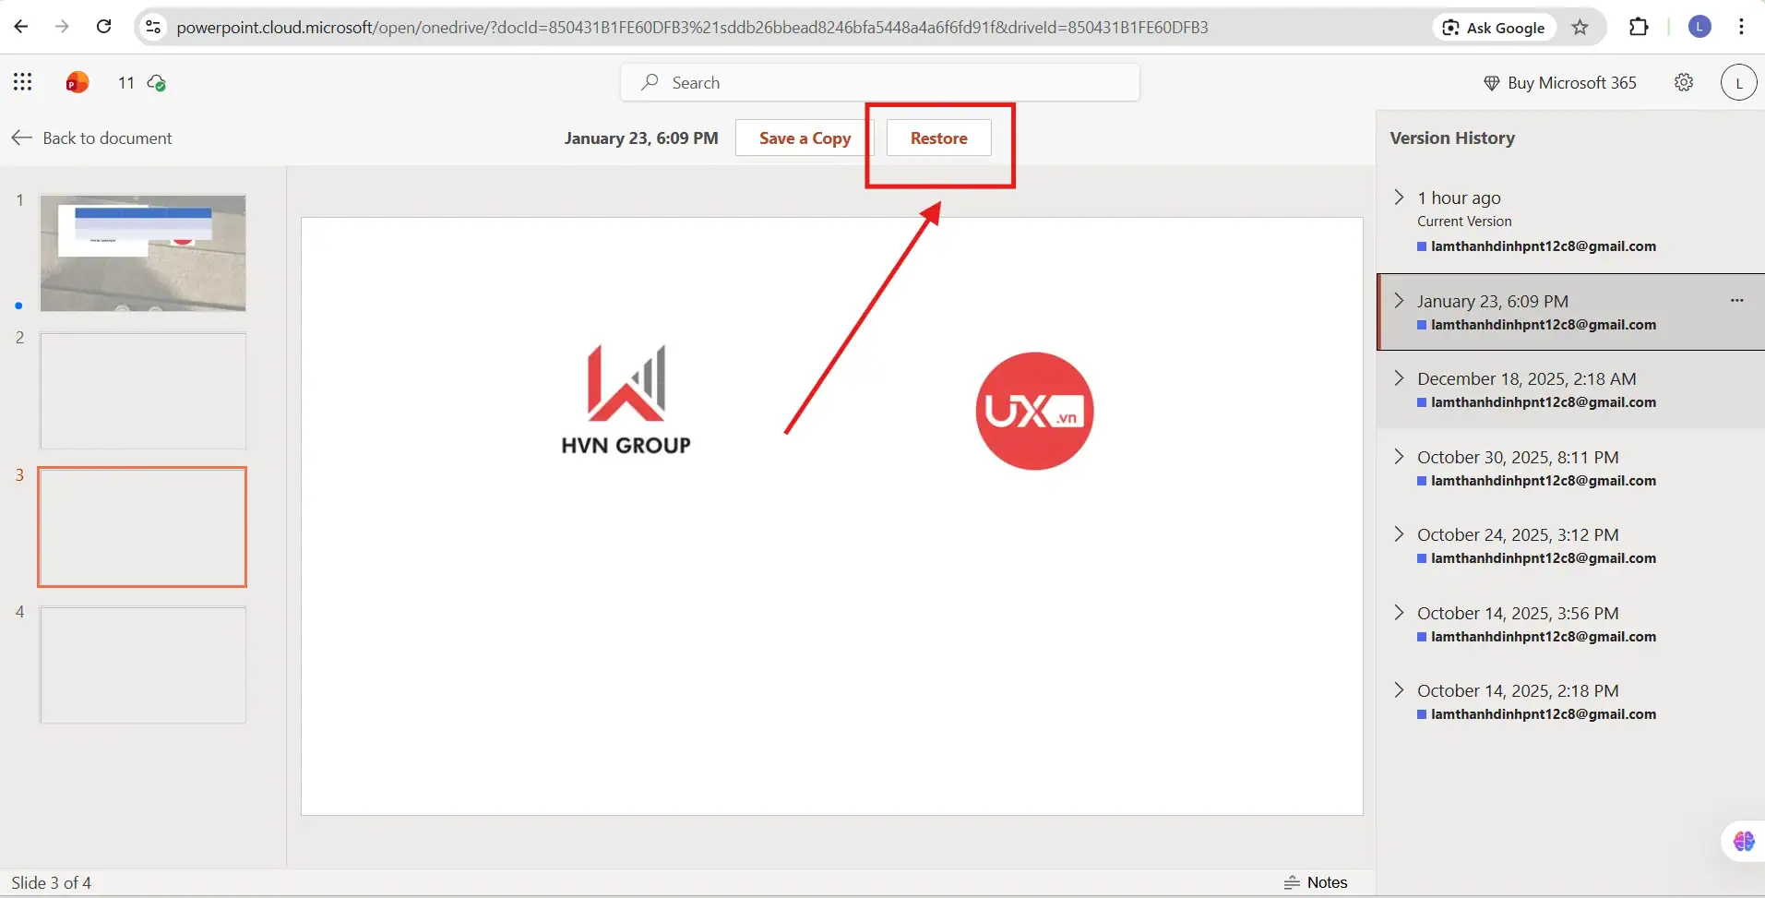Screen dimensions: 1765x898
Task: Open the account profile circle icon
Action: coord(1738,82)
